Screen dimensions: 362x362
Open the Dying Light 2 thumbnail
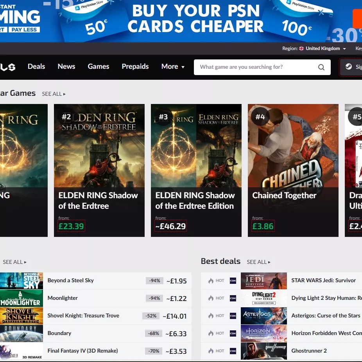click(264, 298)
